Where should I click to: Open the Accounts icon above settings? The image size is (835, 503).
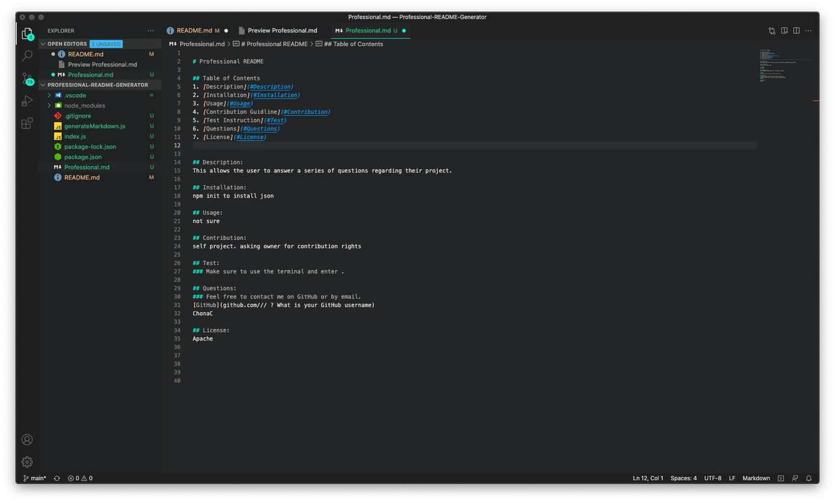27,440
